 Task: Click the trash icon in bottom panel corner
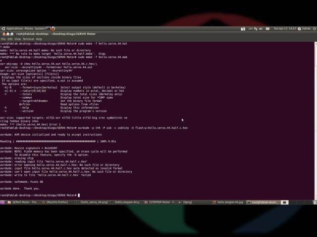(315, 202)
